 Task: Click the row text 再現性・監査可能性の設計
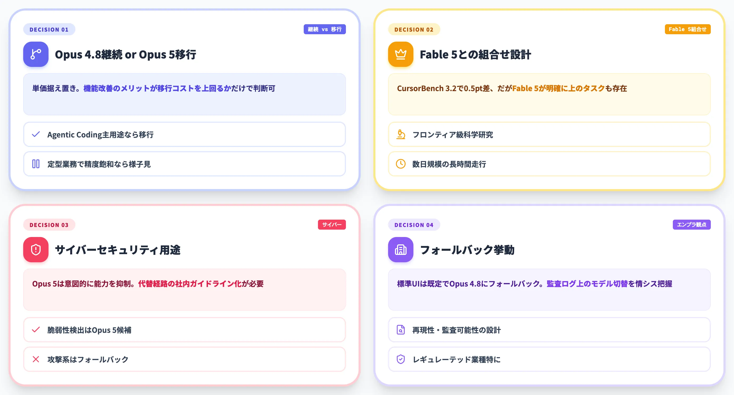(x=456, y=330)
